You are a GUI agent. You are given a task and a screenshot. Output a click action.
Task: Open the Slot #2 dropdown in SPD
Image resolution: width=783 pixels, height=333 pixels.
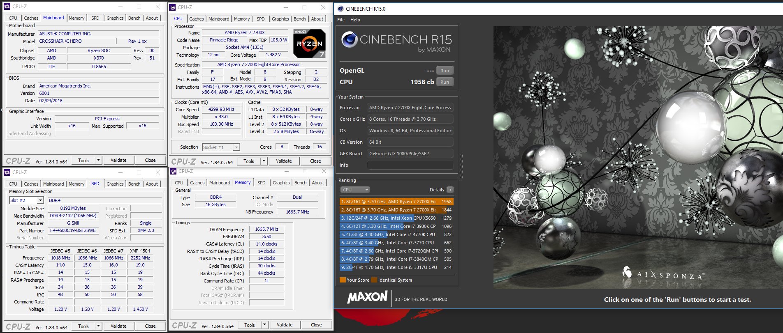(x=40, y=200)
